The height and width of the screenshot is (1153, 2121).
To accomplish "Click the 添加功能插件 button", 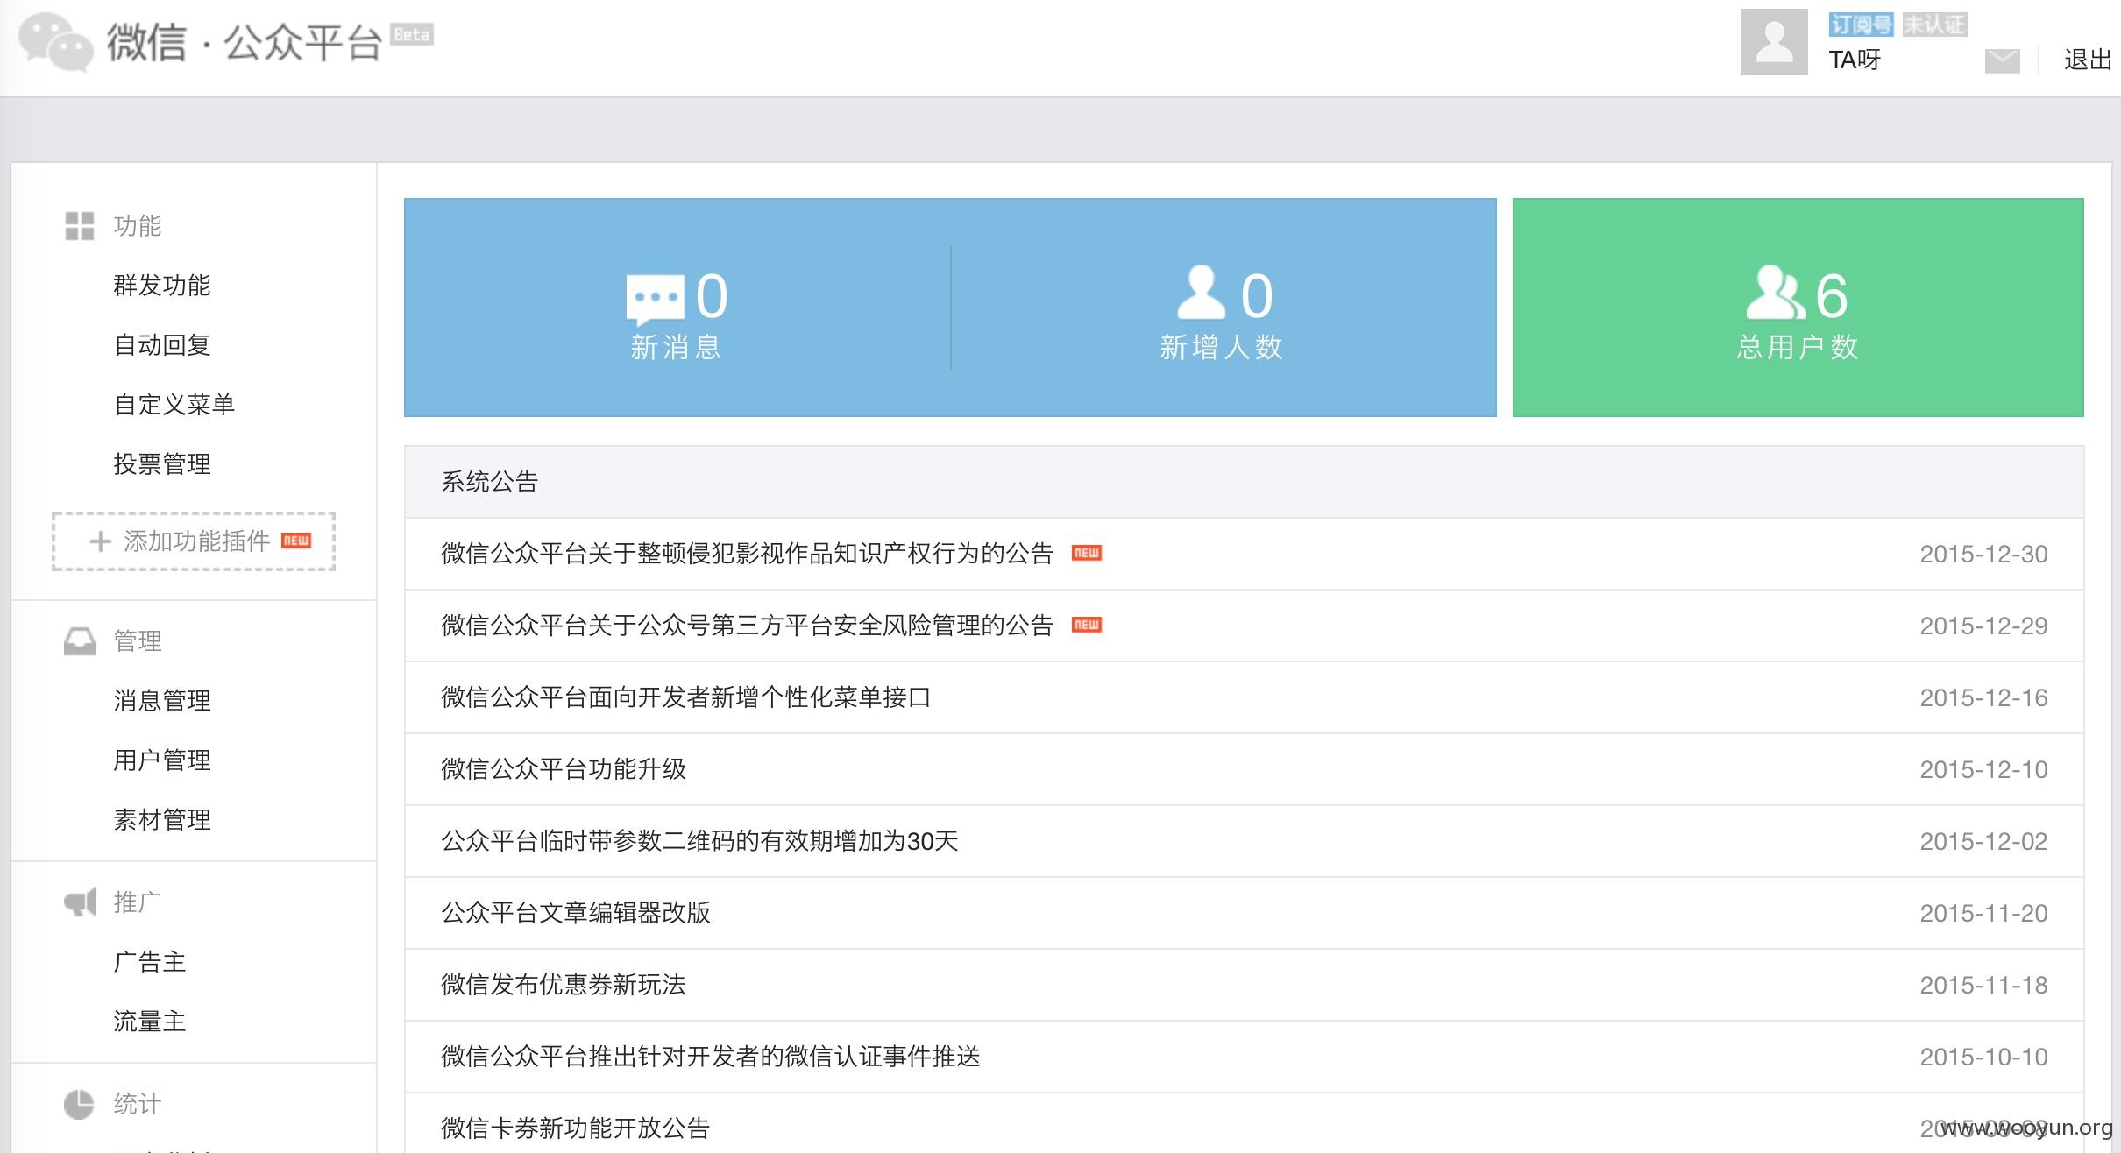I will click(x=194, y=541).
